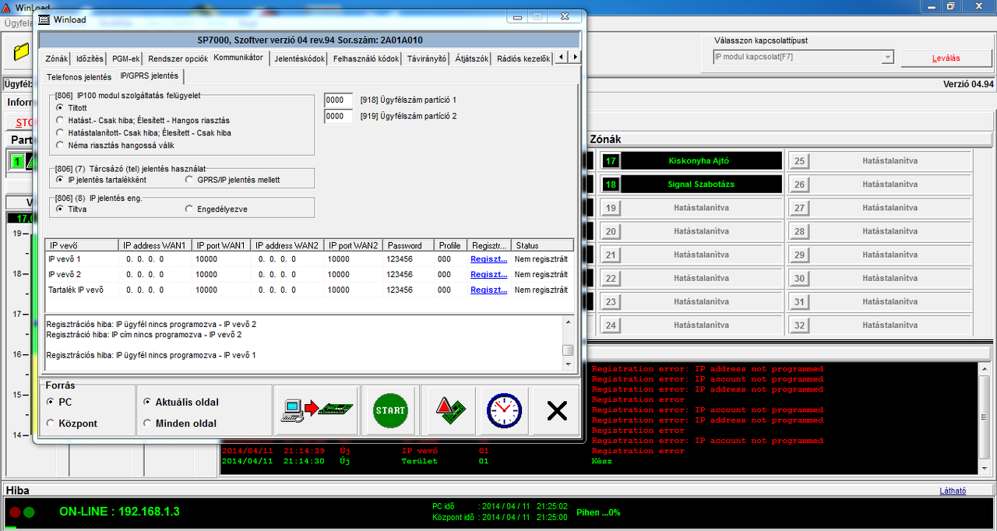The image size is (997, 531).
Task: Click the Status column header
Action: 542,245
